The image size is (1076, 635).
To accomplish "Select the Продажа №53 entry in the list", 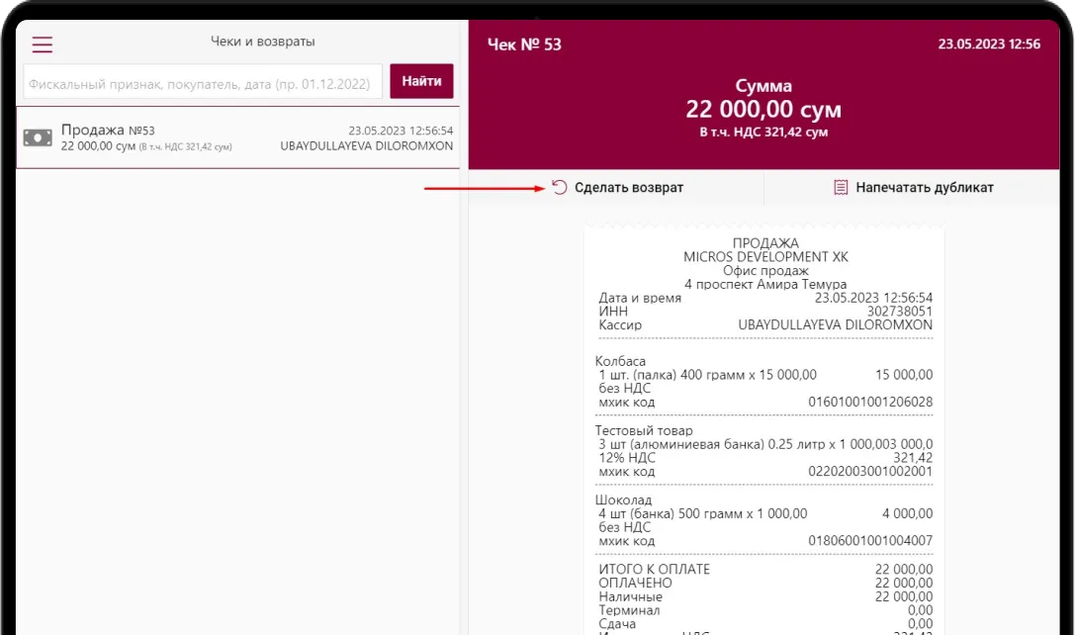I will (x=237, y=137).
